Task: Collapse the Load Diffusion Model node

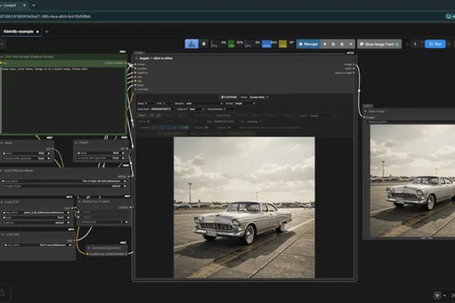Action: (2, 170)
